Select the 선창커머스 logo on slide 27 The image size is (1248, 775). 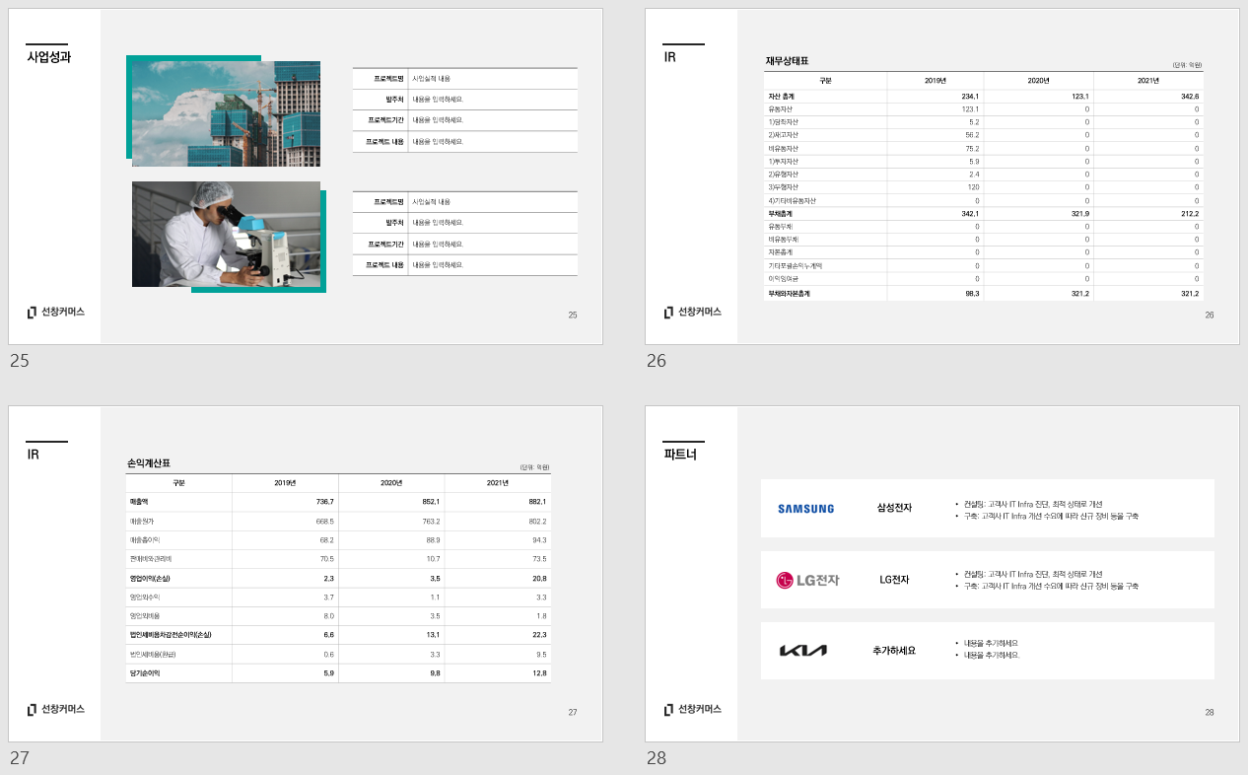coord(56,709)
